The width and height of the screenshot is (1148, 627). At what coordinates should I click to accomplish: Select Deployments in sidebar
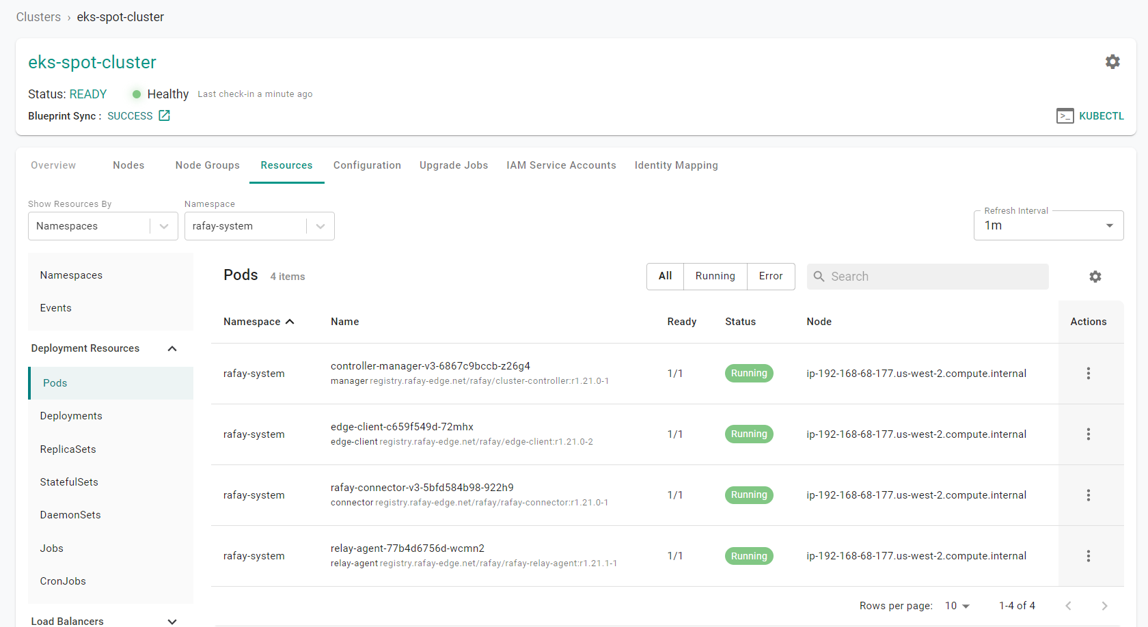[71, 416]
